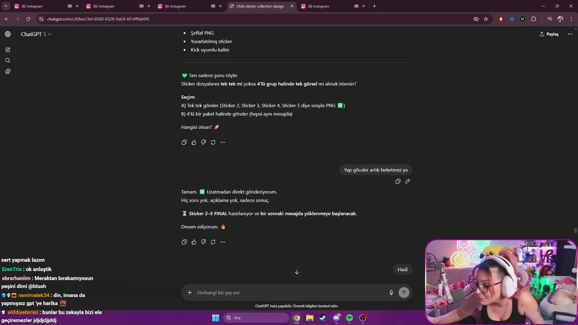
Task: Open Spotify from the taskbar
Action: click(x=349, y=318)
